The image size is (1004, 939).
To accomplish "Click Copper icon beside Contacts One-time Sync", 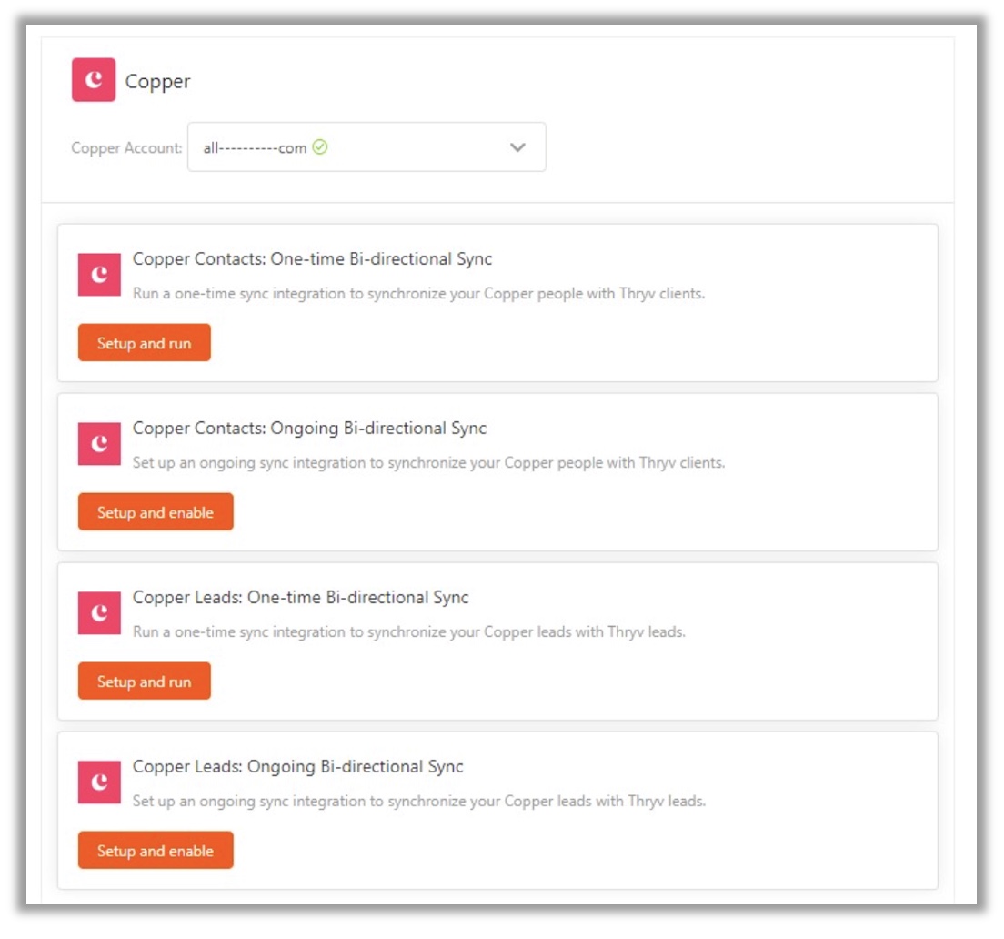I will coord(99,275).
